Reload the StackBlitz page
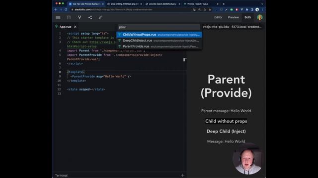318x178 pixels. pos(66,9)
